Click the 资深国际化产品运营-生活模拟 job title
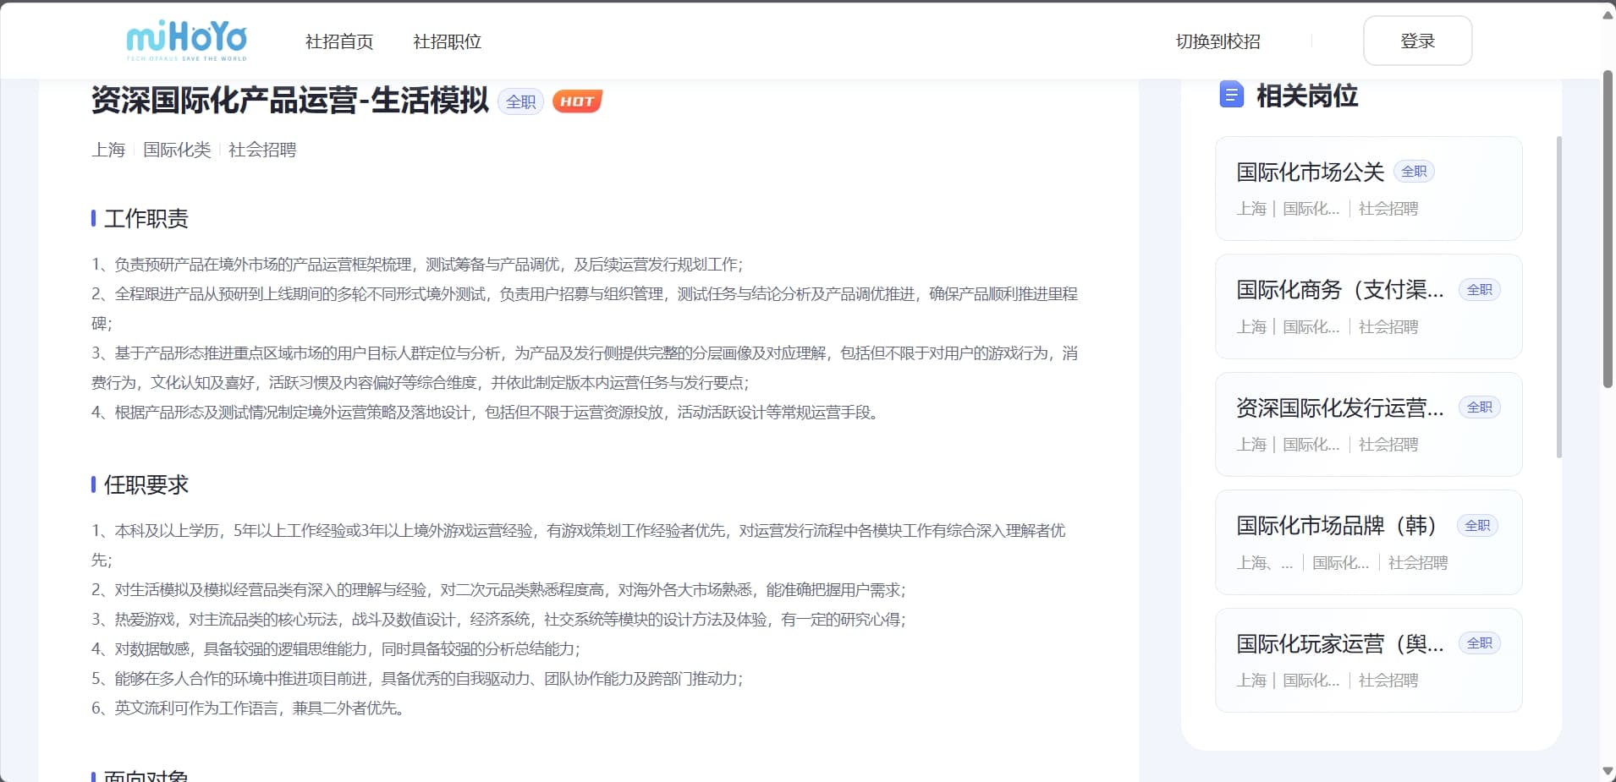 (289, 101)
